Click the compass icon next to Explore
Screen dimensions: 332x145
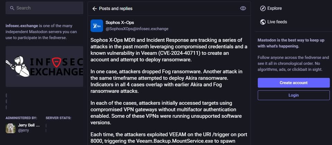tap(263, 8)
